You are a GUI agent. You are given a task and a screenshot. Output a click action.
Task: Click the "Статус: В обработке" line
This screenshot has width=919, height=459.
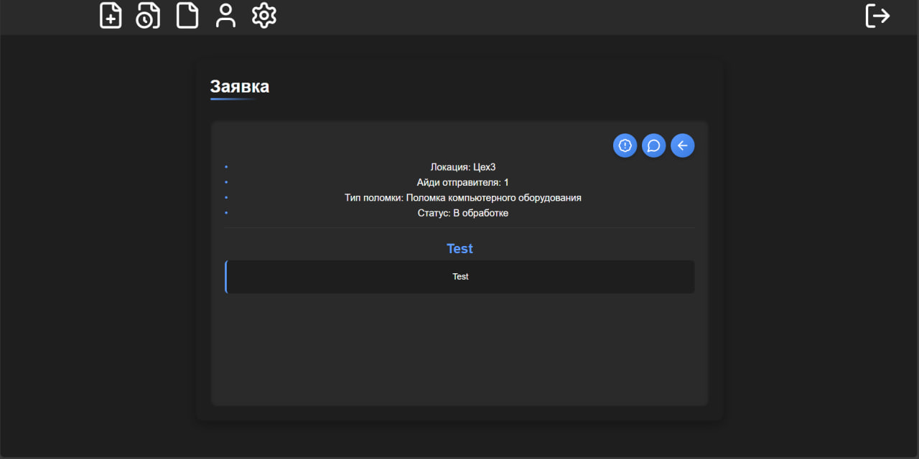[x=463, y=213]
